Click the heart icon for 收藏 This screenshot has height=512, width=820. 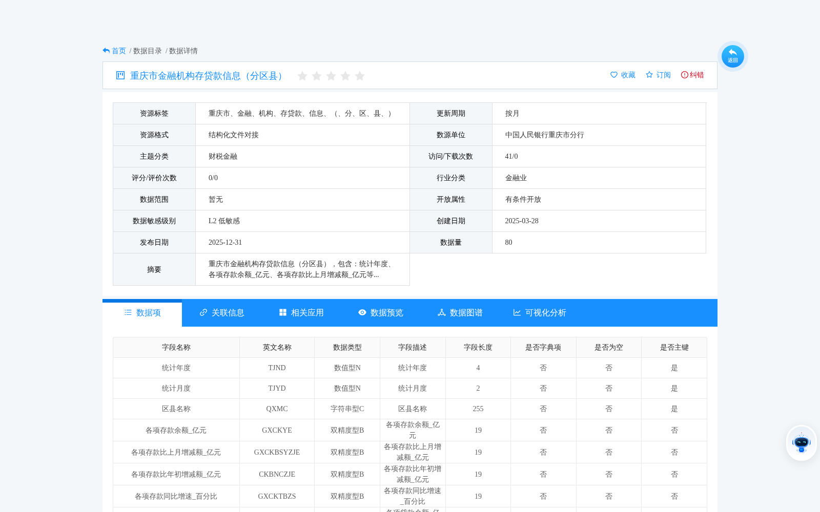(614, 75)
